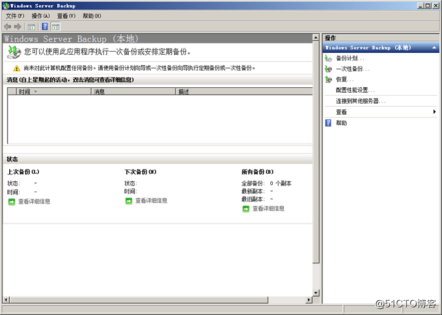
Task: Click the 0 个副本 value
Action: tap(281, 184)
